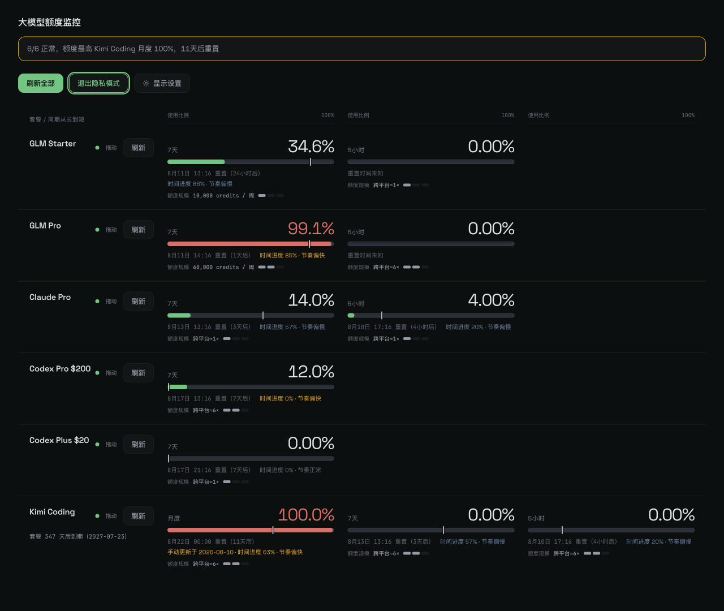
Task: Refresh the GLM Pro row
Action: (138, 230)
